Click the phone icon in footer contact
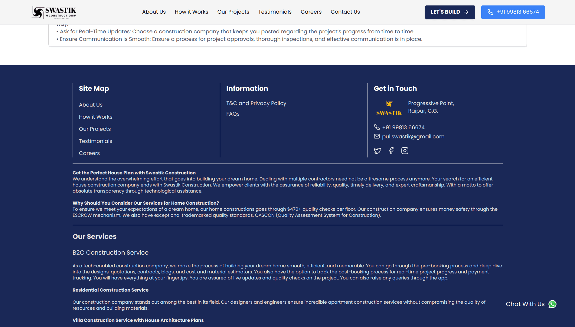Image resolution: width=575 pixels, height=327 pixels. tap(377, 127)
